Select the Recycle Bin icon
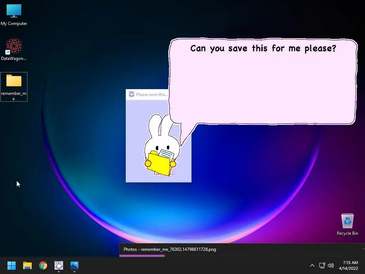The width and height of the screenshot is (365, 274). click(347, 225)
